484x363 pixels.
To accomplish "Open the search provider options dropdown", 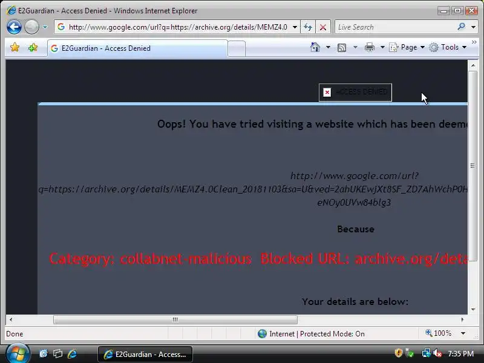I will click(473, 27).
